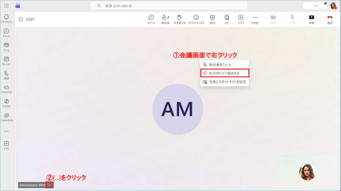Open リアクションする reactions picker

196,19
